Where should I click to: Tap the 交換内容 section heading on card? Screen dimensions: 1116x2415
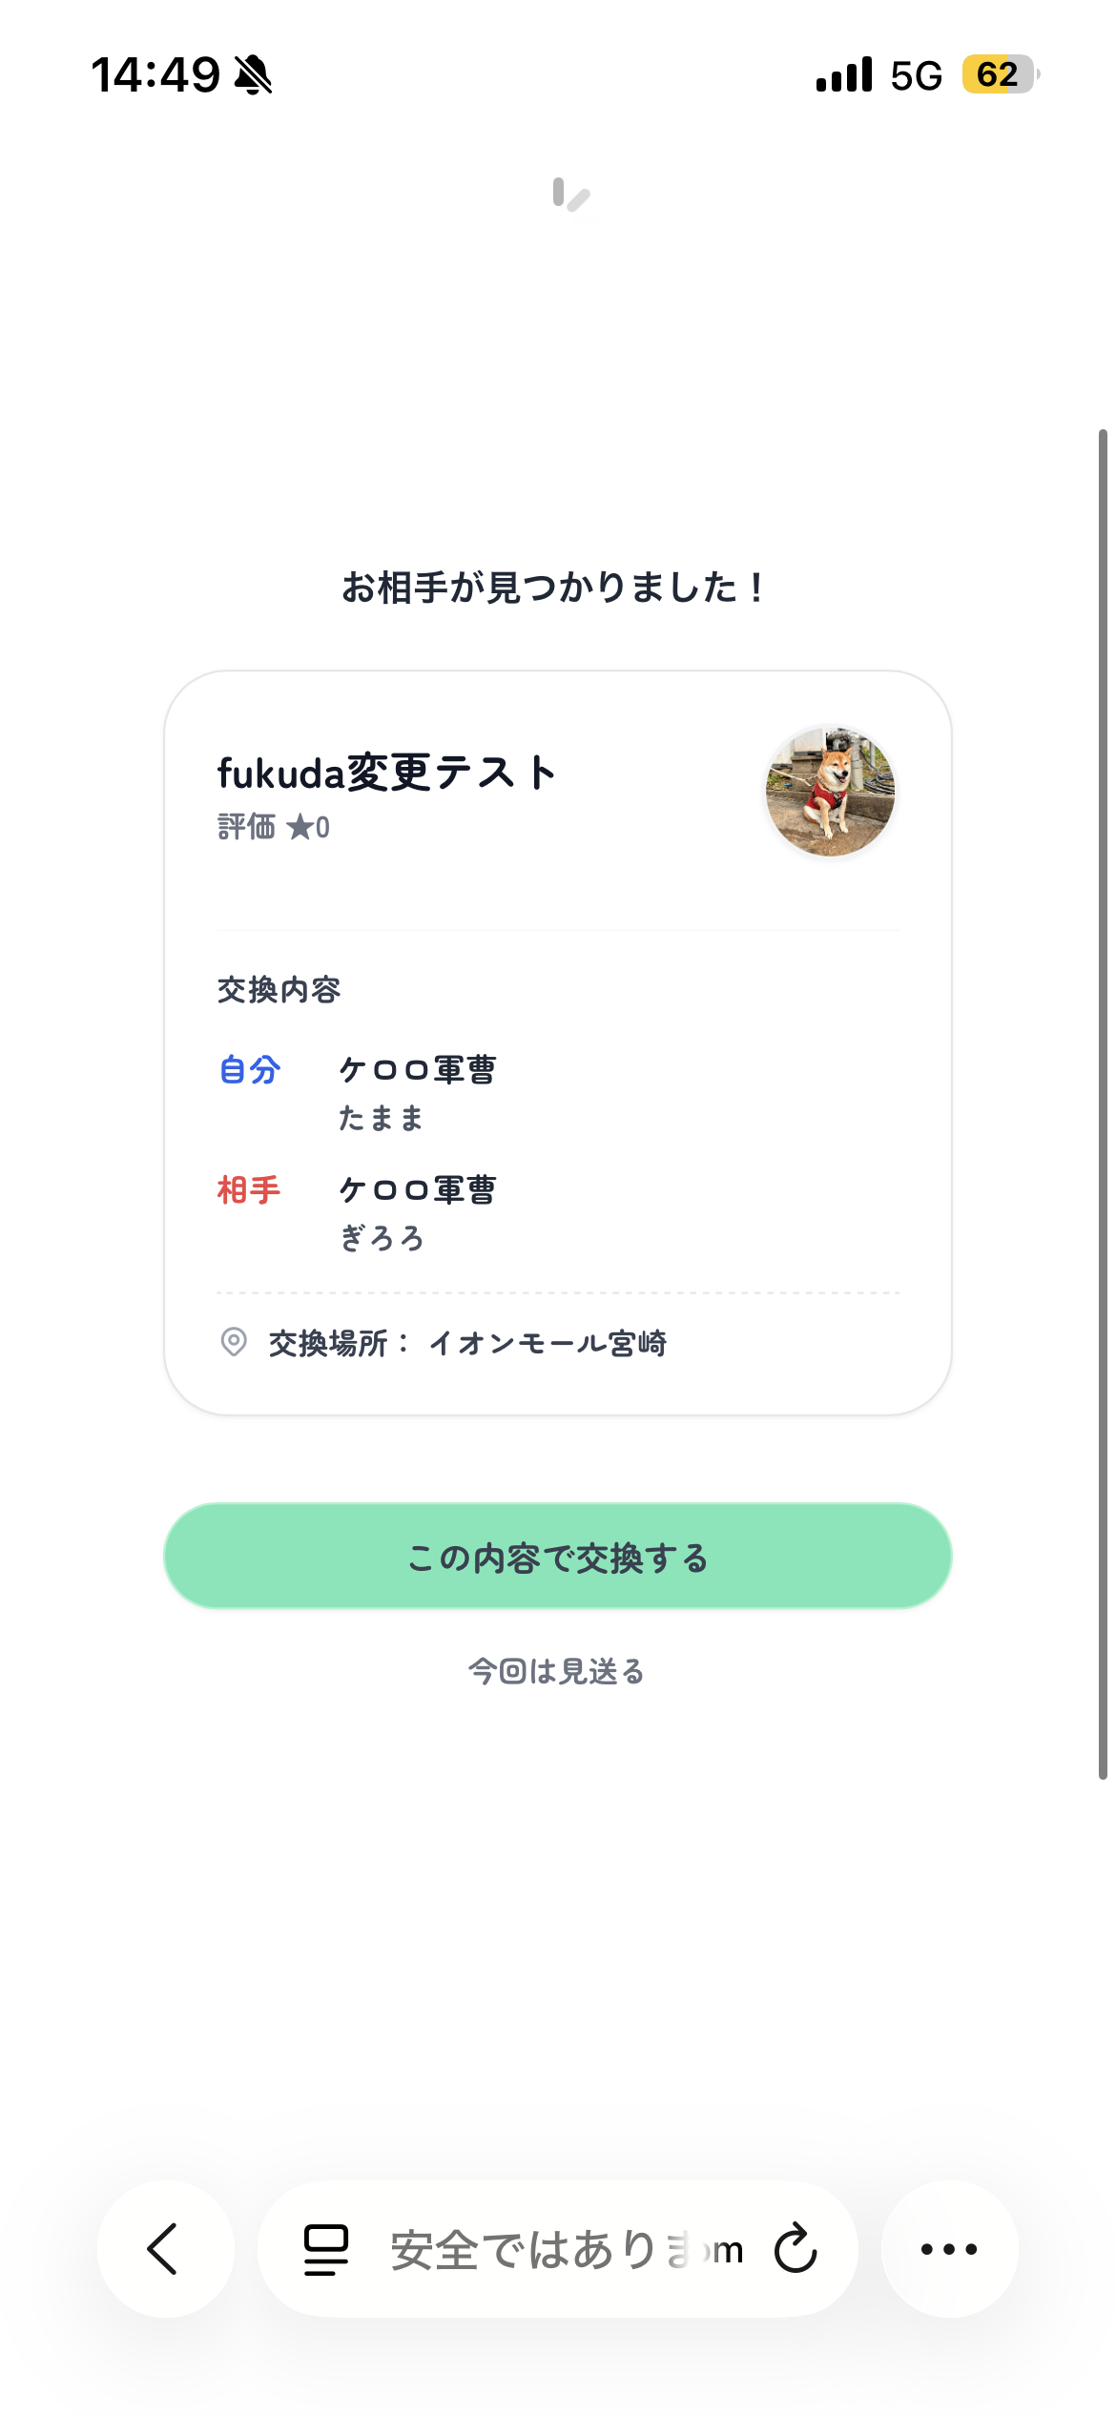[281, 990]
